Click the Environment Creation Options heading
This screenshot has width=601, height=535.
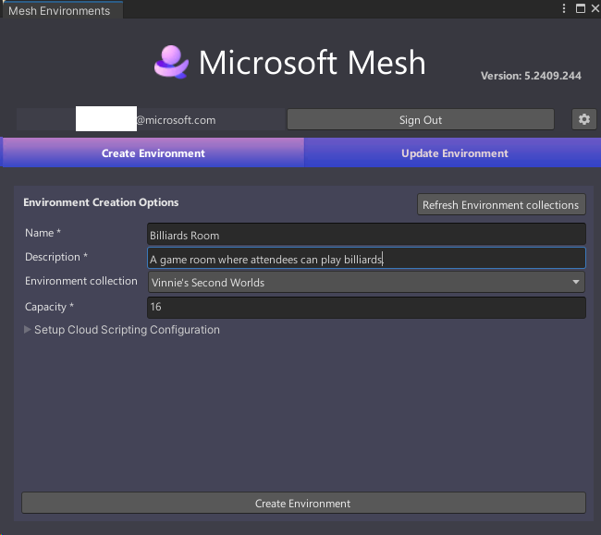click(x=101, y=202)
